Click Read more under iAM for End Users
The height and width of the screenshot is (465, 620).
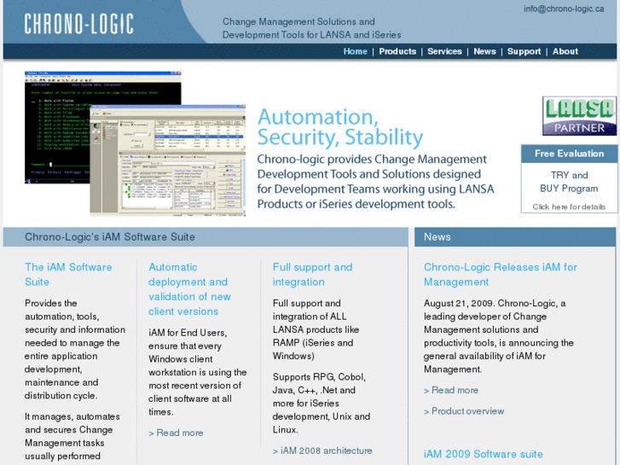[x=176, y=433]
